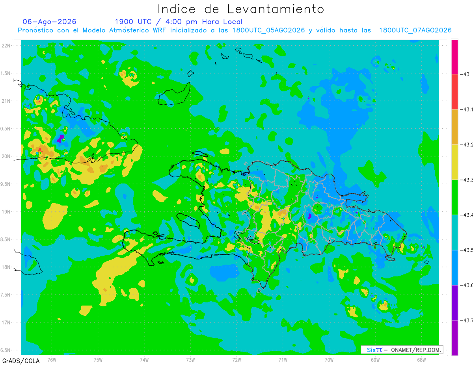Click the legend value '-43.7'
Viewport: 473px width, 365px height.
467,320
